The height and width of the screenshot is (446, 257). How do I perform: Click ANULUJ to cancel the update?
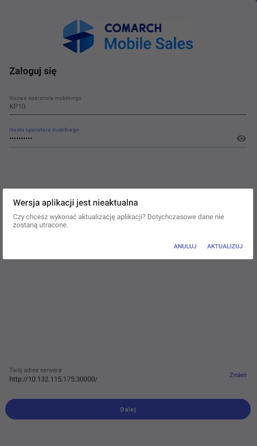pyautogui.click(x=185, y=246)
